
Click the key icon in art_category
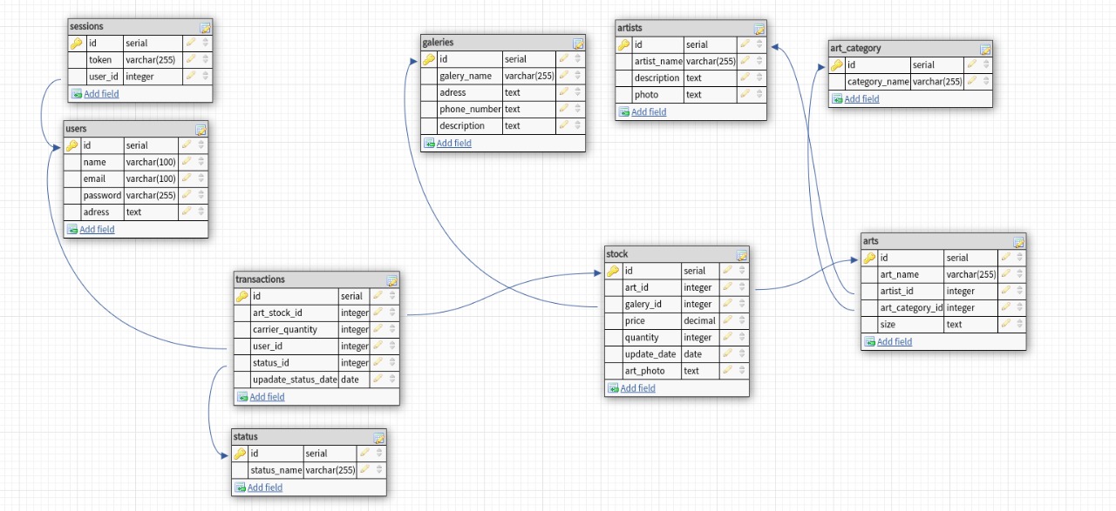pos(836,64)
